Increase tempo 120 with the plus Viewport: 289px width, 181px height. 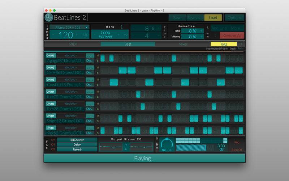(x=77, y=35)
